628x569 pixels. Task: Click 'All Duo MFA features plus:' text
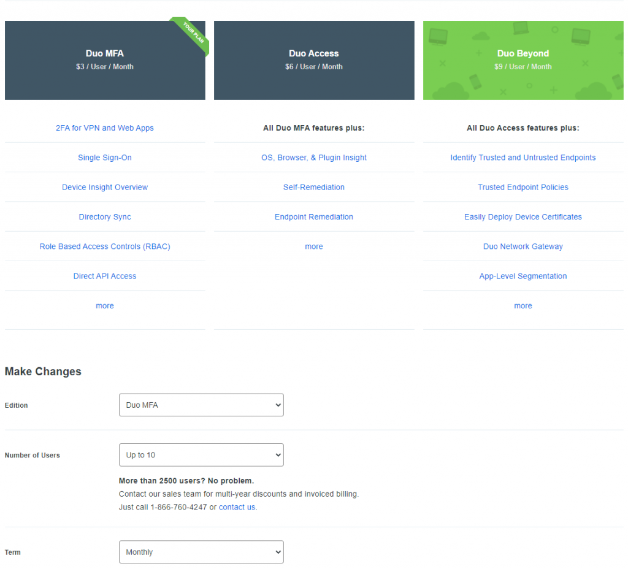pos(314,128)
